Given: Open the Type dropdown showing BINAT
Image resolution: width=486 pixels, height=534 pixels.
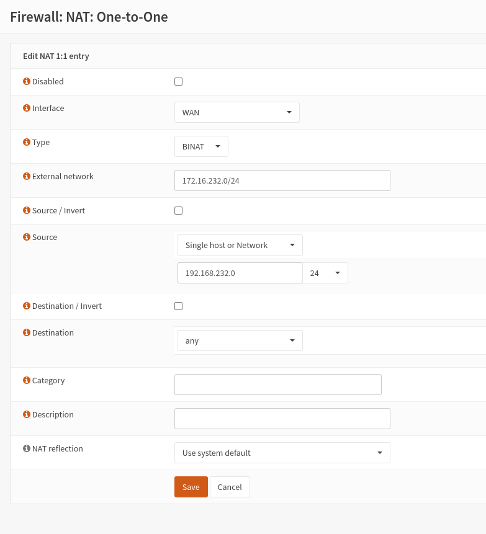Looking at the screenshot, I should (x=201, y=146).
